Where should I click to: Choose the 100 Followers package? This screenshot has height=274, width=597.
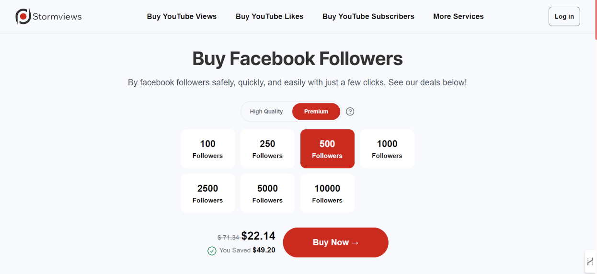(207, 148)
